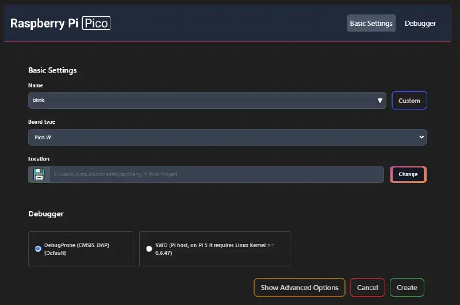
Task: Show Advanced Options
Action: point(300,287)
